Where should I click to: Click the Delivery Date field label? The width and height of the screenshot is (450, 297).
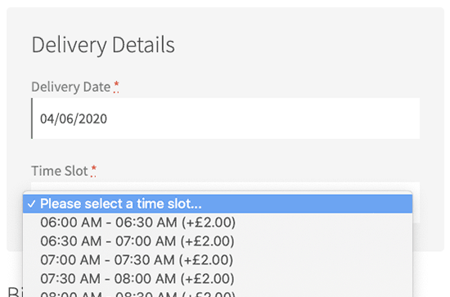[x=71, y=87]
